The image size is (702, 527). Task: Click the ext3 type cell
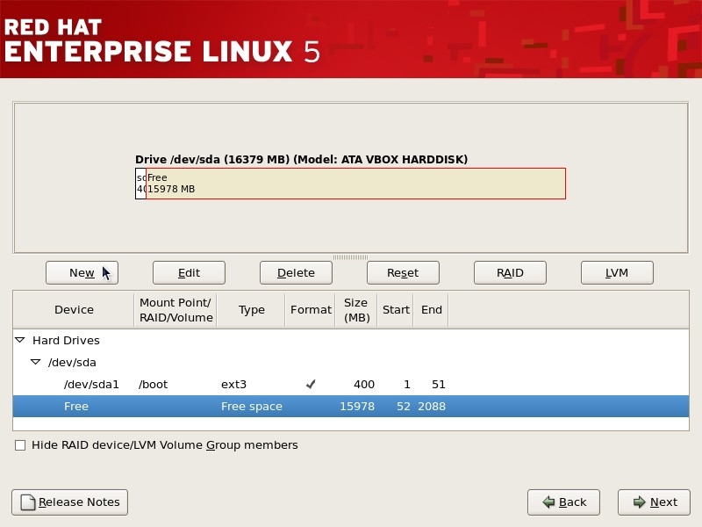coord(233,384)
